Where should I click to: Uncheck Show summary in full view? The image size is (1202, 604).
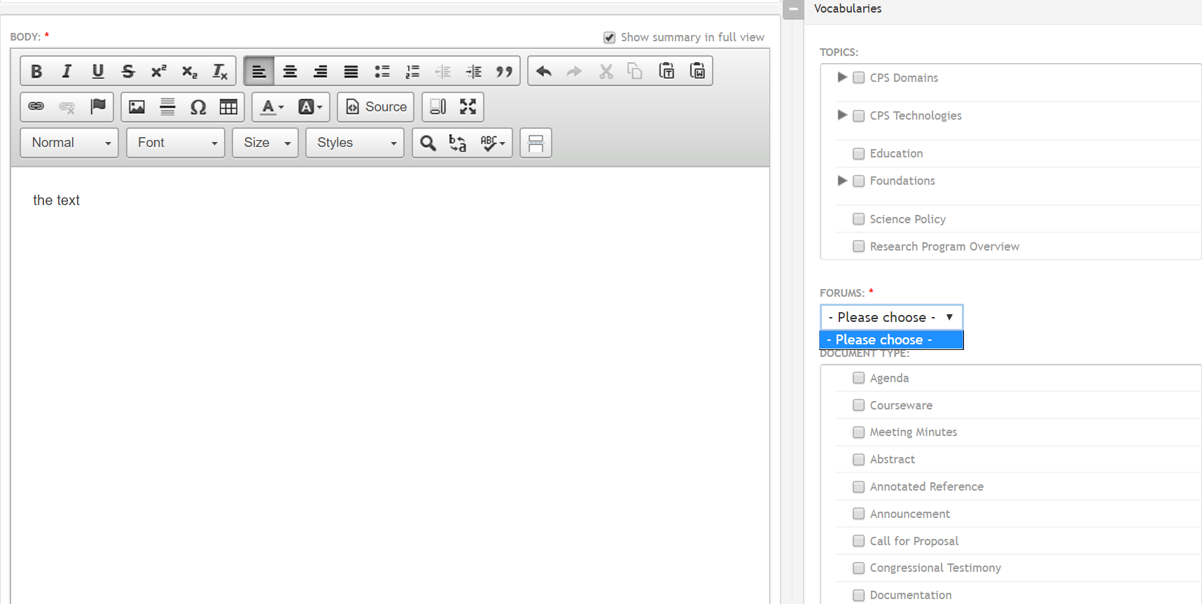[x=609, y=38]
